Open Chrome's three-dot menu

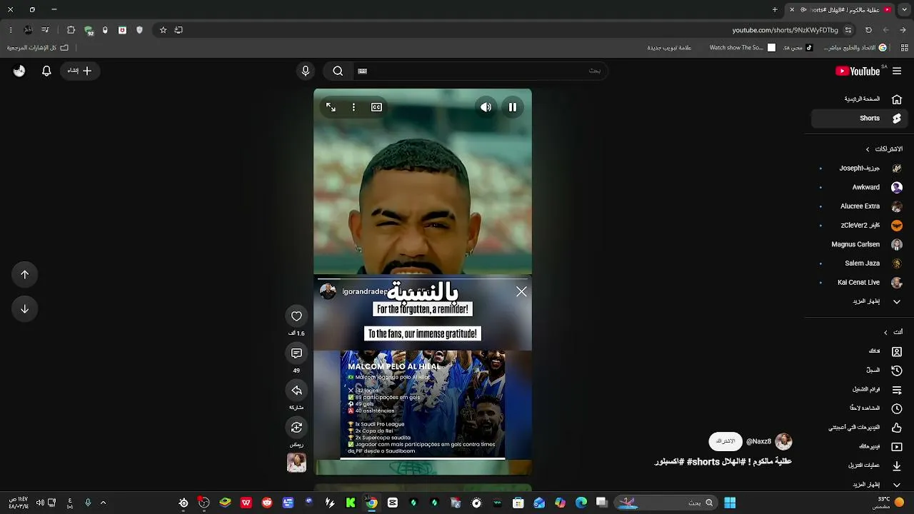11,30
